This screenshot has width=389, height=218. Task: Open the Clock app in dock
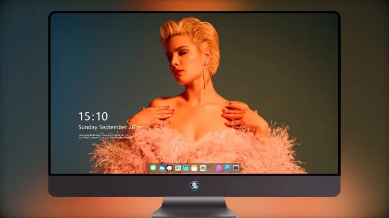tap(170, 168)
